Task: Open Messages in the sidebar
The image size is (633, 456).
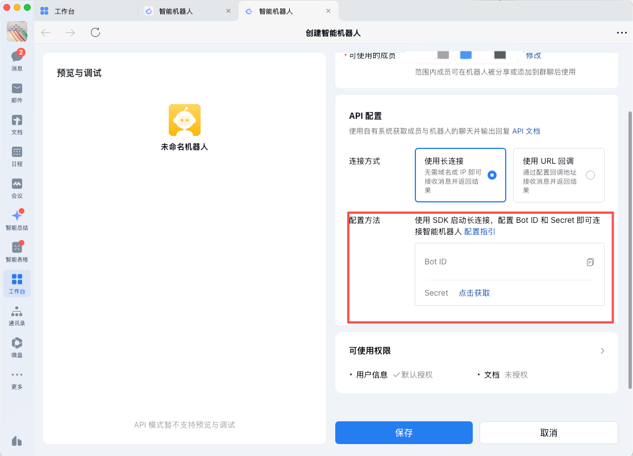Action: pyautogui.click(x=17, y=59)
